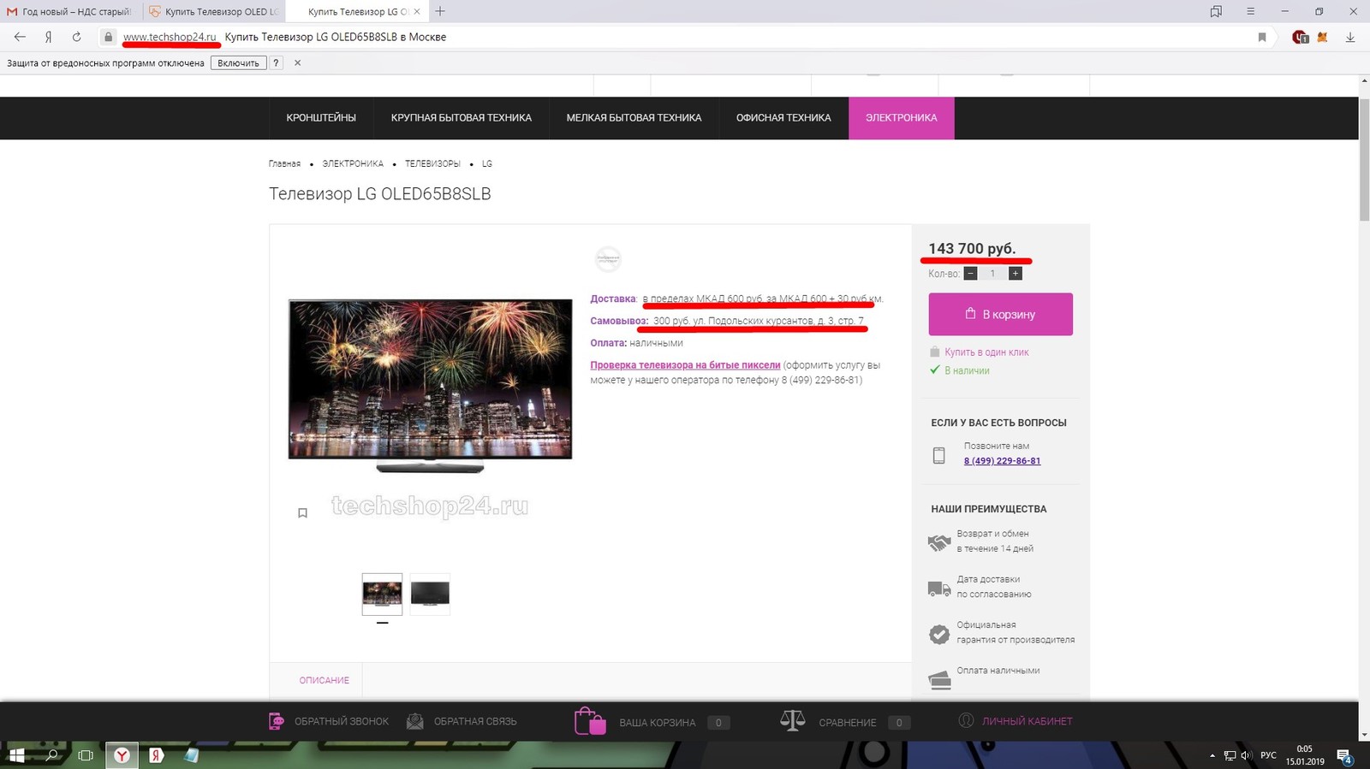Open Yandex home via the Я icon
This screenshot has height=769, width=1370.
click(x=49, y=37)
